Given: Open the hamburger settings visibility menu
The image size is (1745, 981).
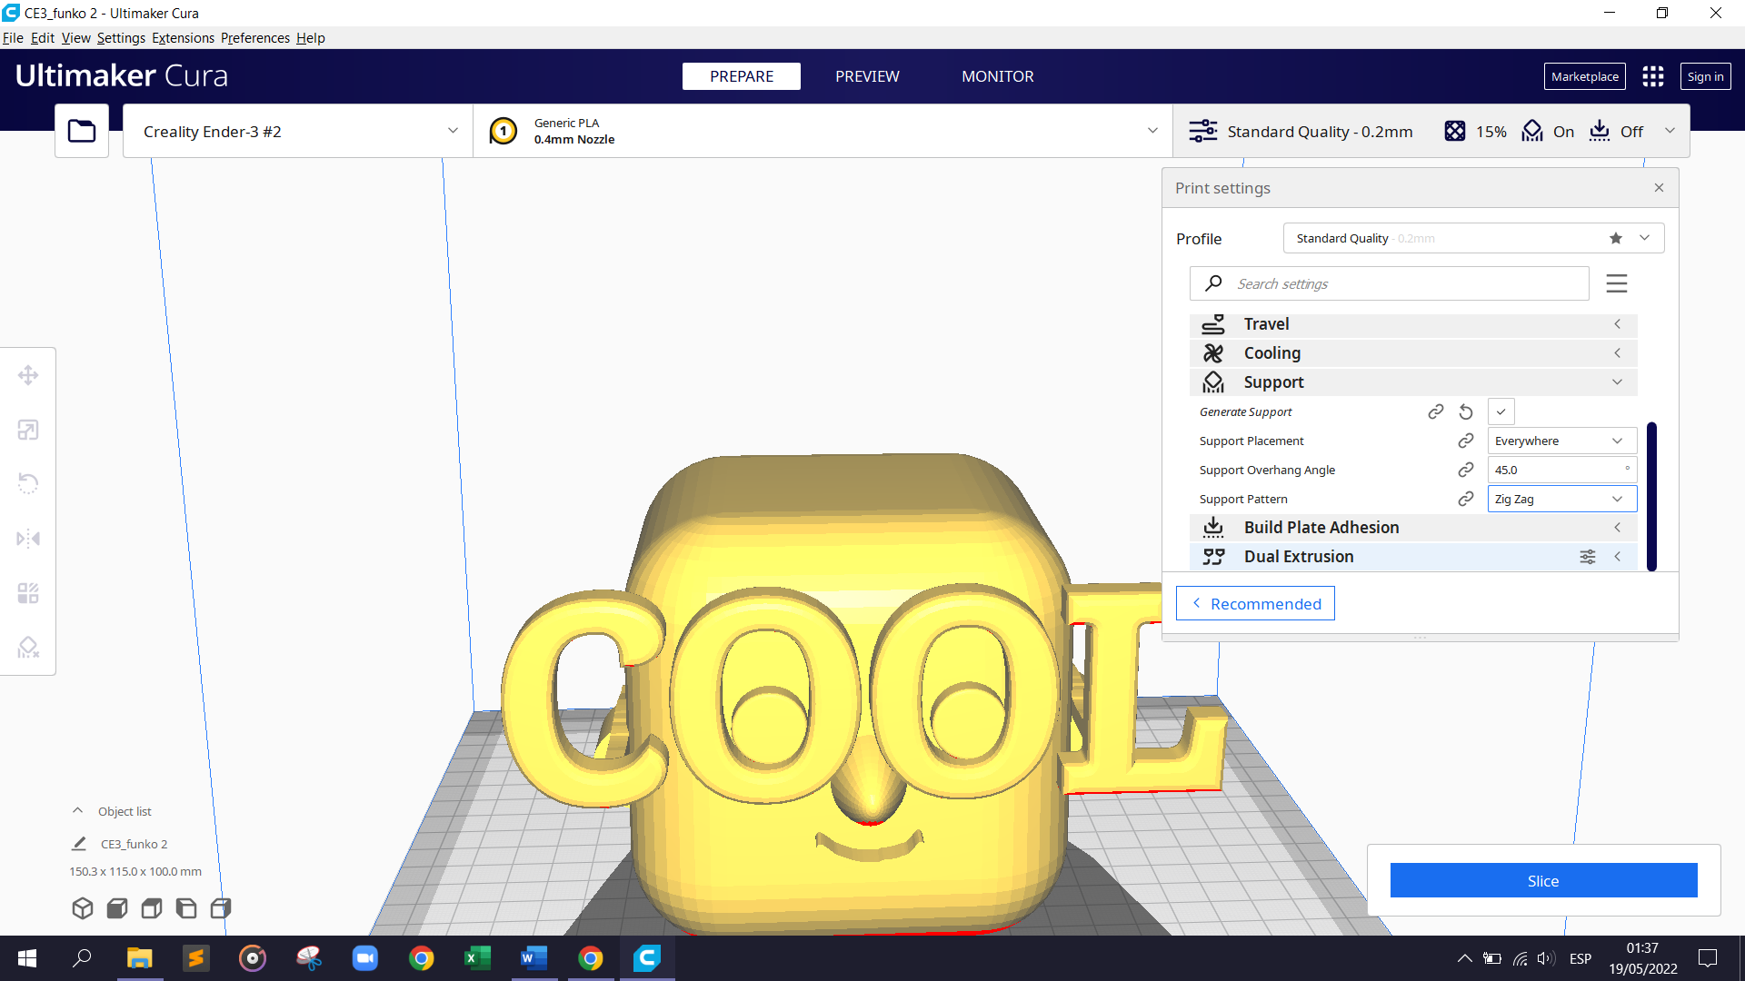Looking at the screenshot, I should pyautogui.click(x=1617, y=282).
